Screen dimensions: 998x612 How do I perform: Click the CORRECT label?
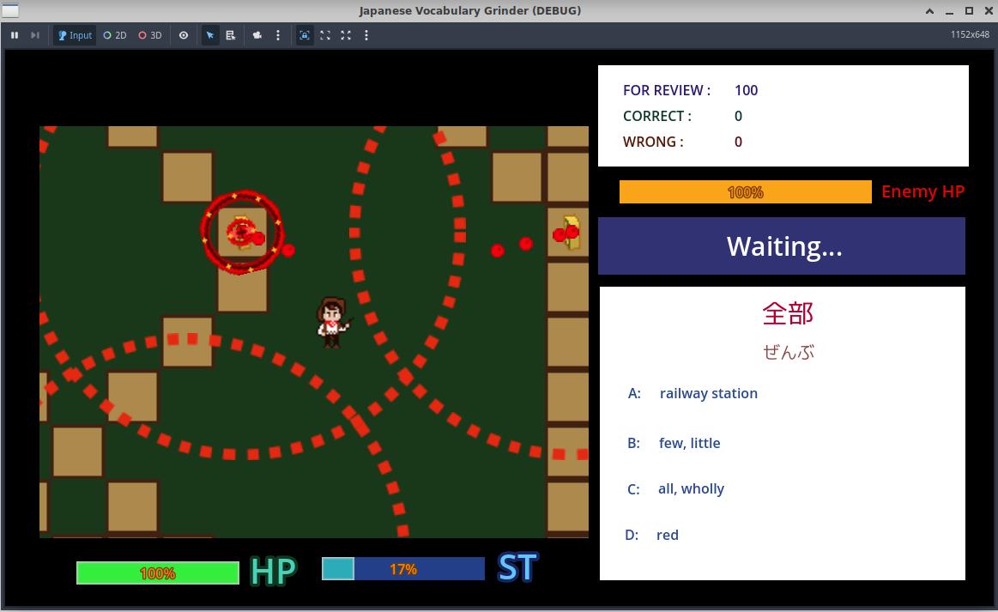pos(656,116)
